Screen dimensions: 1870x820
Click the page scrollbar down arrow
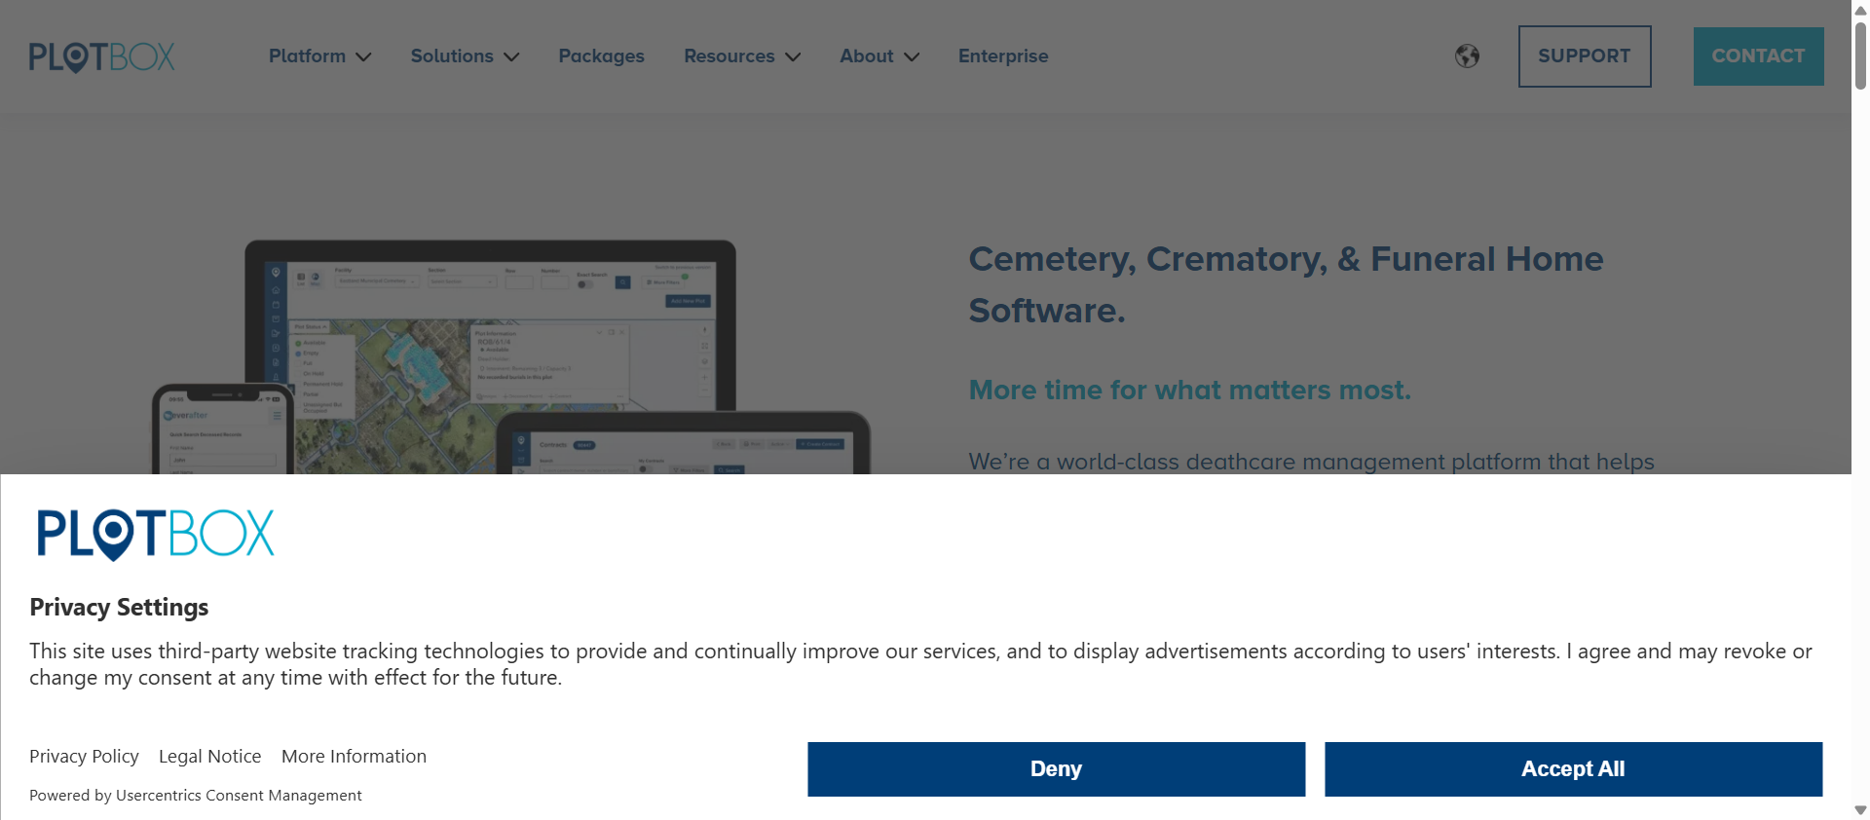pos(1860,810)
